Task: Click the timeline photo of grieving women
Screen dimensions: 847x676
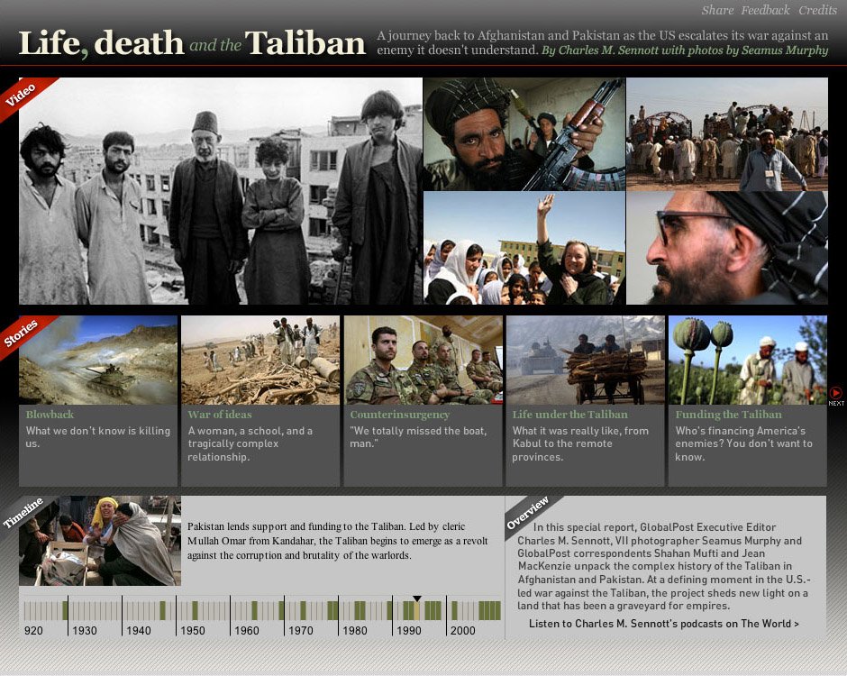Action: pyautogui.click(x=100, y=541)
